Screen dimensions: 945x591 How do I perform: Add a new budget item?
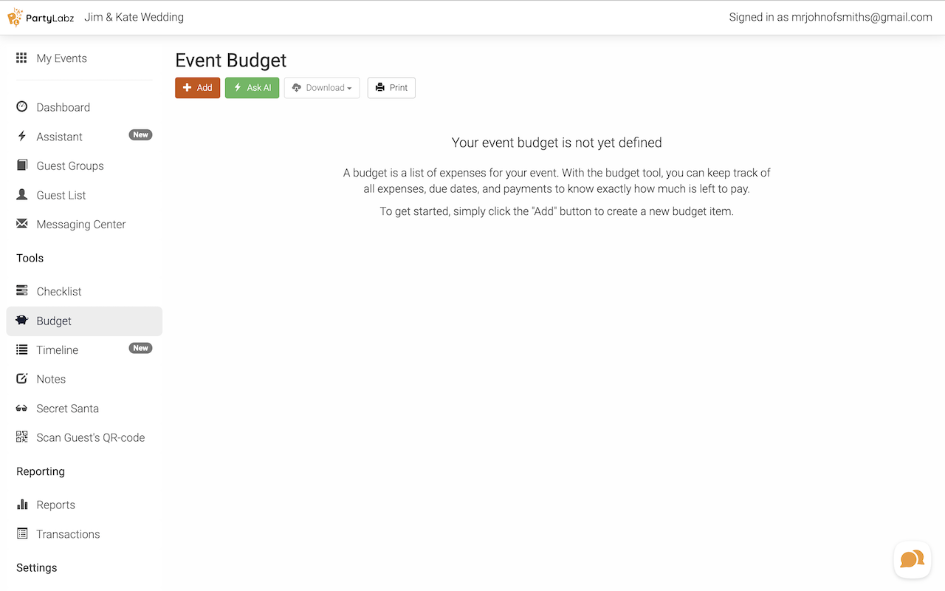tap(197, 88)
